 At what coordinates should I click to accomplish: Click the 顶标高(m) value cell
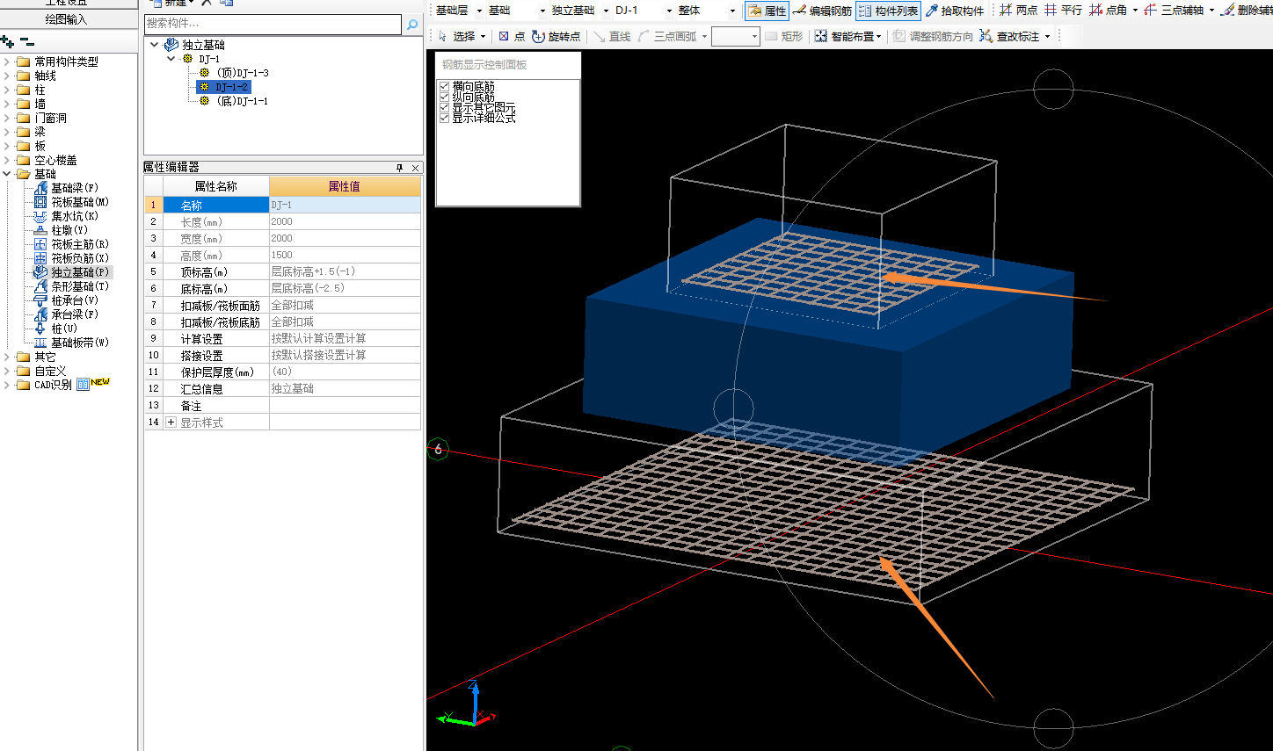pyautogui.click(x=345, y=271)
